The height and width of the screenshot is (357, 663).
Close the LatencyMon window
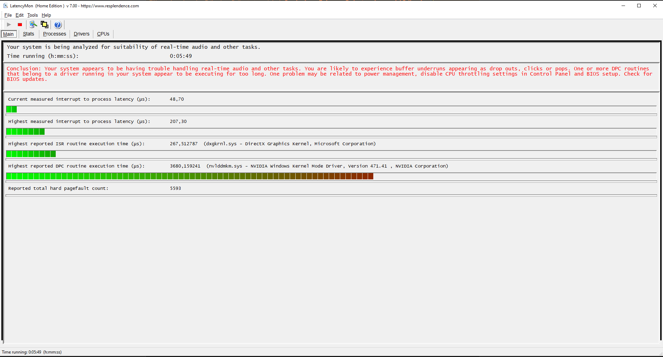[655, 6]
